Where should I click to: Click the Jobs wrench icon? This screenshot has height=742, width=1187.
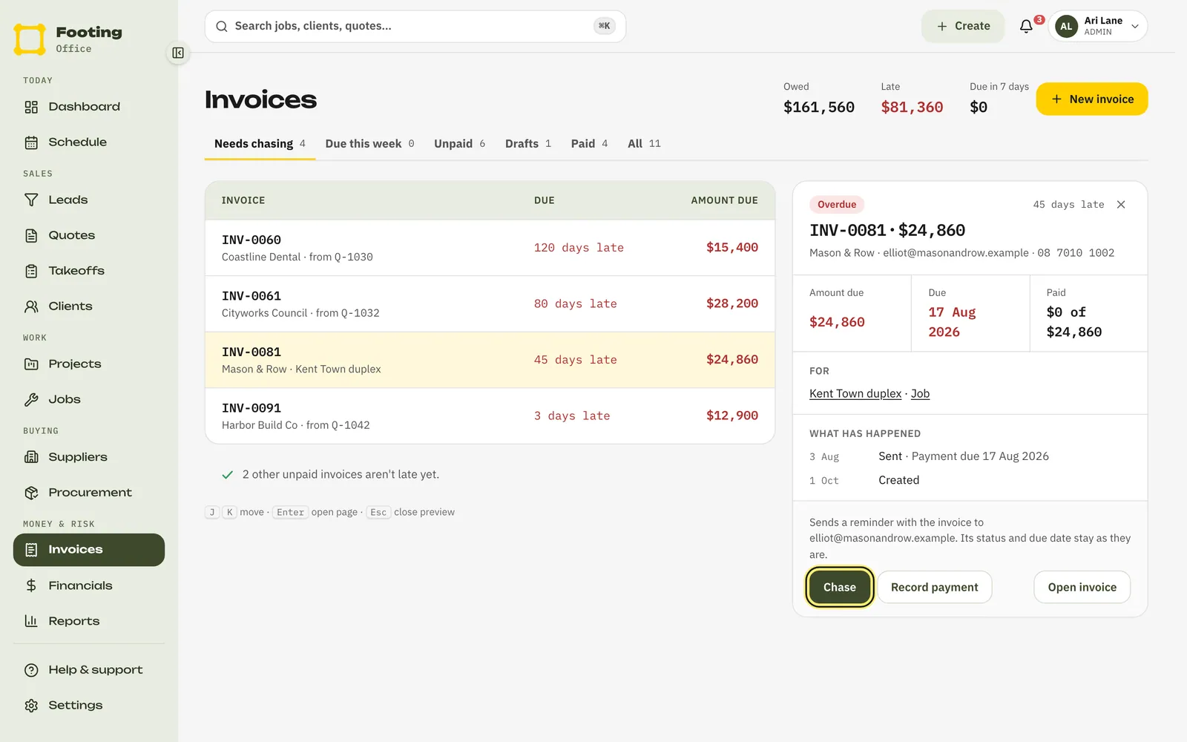(x=31, y=400)
